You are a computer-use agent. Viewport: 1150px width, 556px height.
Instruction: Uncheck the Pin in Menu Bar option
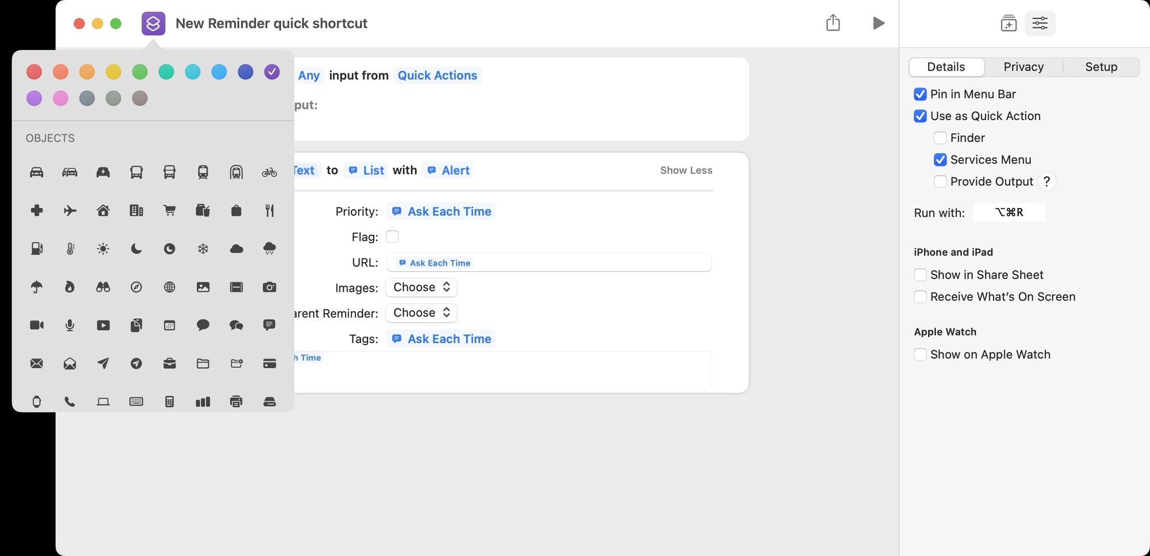pyautogui.click(x=921, y=94)
